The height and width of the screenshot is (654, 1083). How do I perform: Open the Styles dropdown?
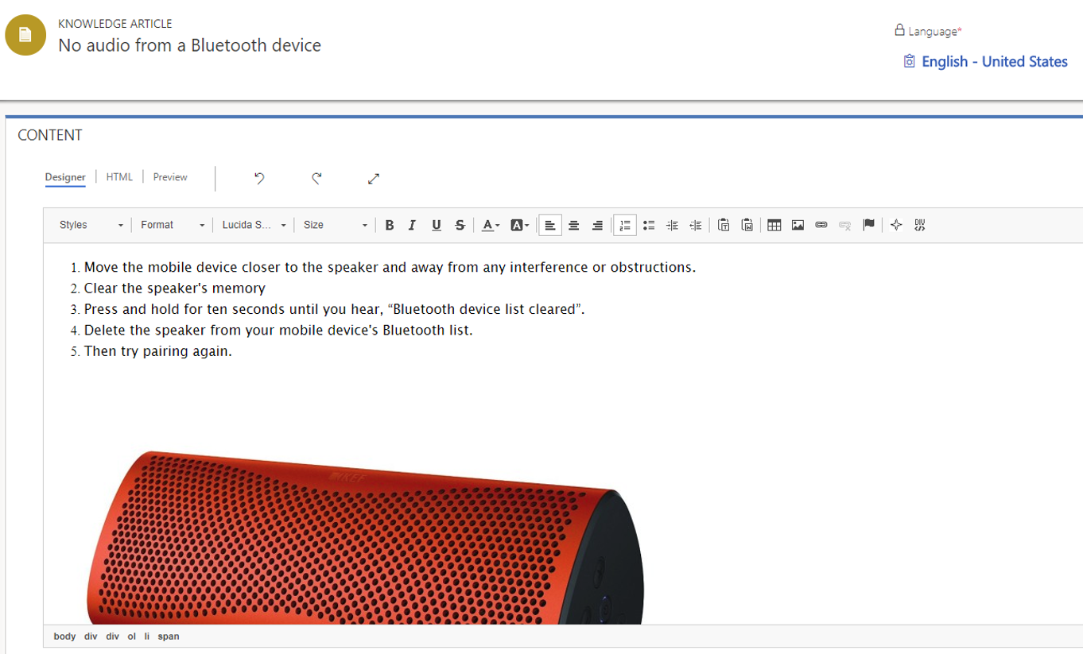[91, 226]
